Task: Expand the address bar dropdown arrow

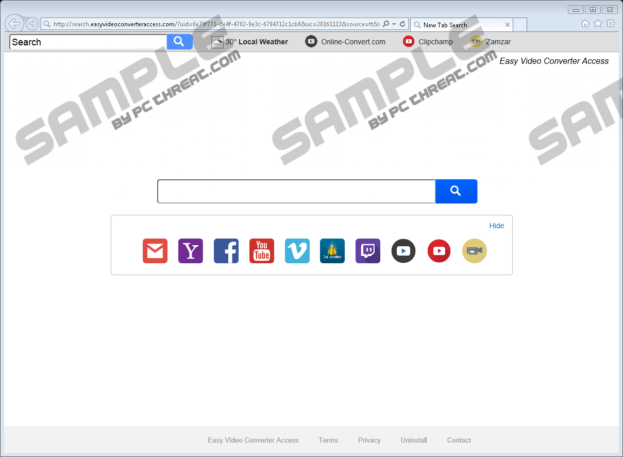Action: [x=394, y=24]
